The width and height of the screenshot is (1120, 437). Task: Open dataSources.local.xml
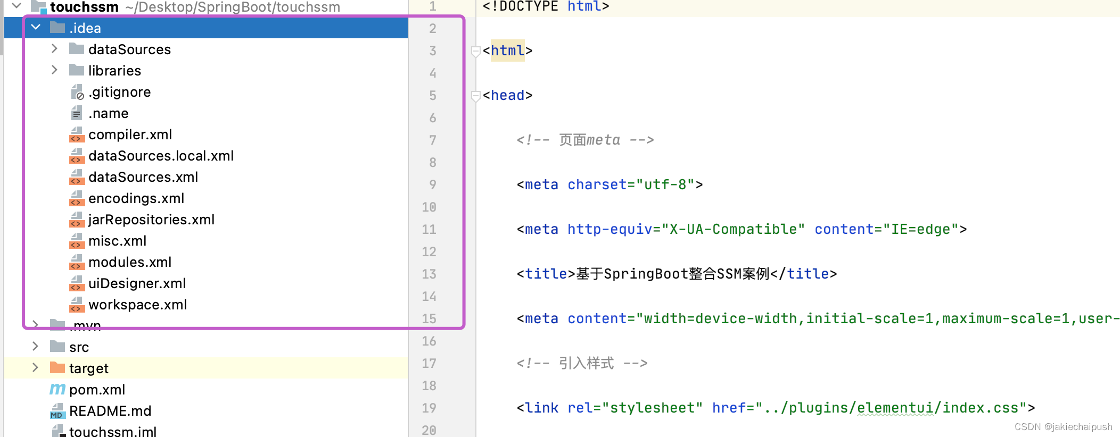[161, 156]
